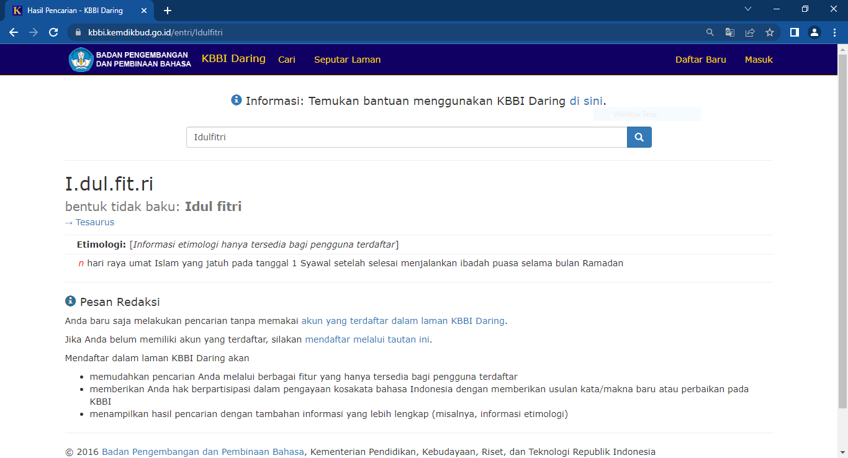The height and width of the screenshot is (458, 848).
Task: Click the bullet 'memudahkan pencarian Anda'
Action: click(x=304, y=377)
